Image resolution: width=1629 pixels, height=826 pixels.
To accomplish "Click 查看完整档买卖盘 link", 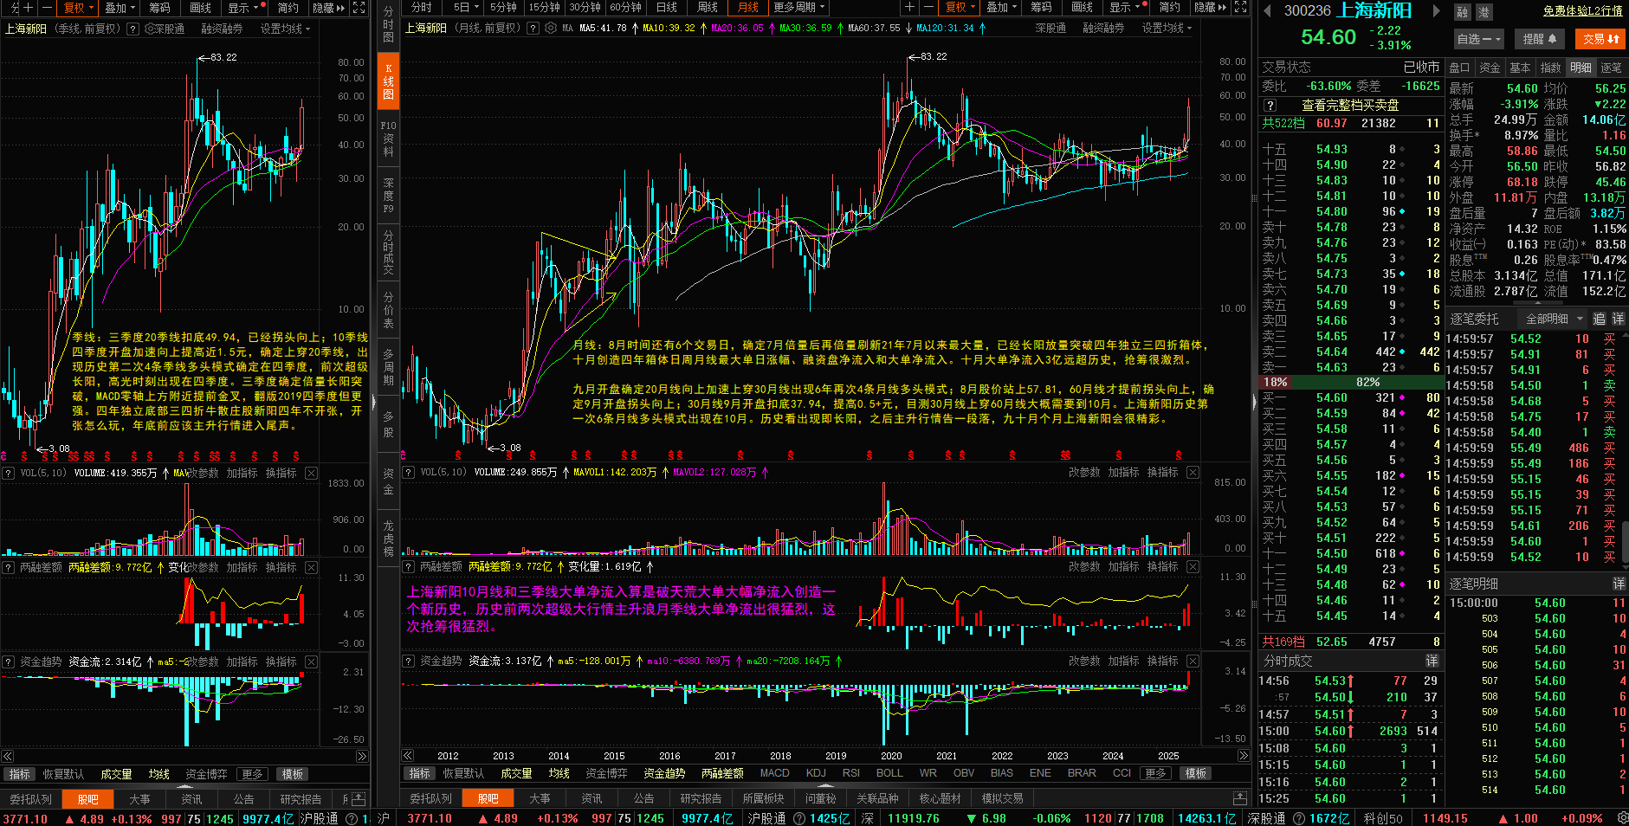I will pos(1350,105).
